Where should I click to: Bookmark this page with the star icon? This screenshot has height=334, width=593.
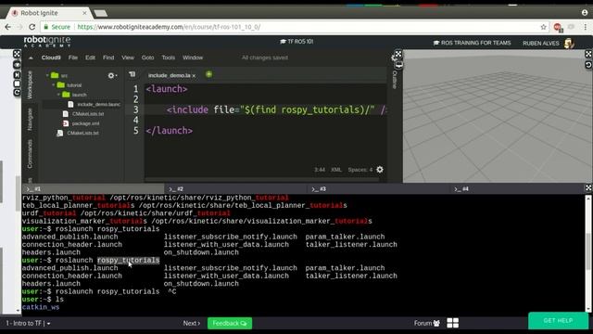(x=544, y=27)
